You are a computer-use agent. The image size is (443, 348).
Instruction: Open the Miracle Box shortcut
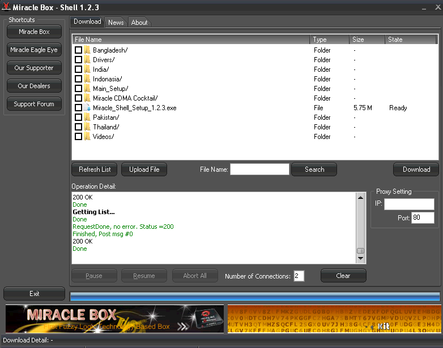(34, 32)
